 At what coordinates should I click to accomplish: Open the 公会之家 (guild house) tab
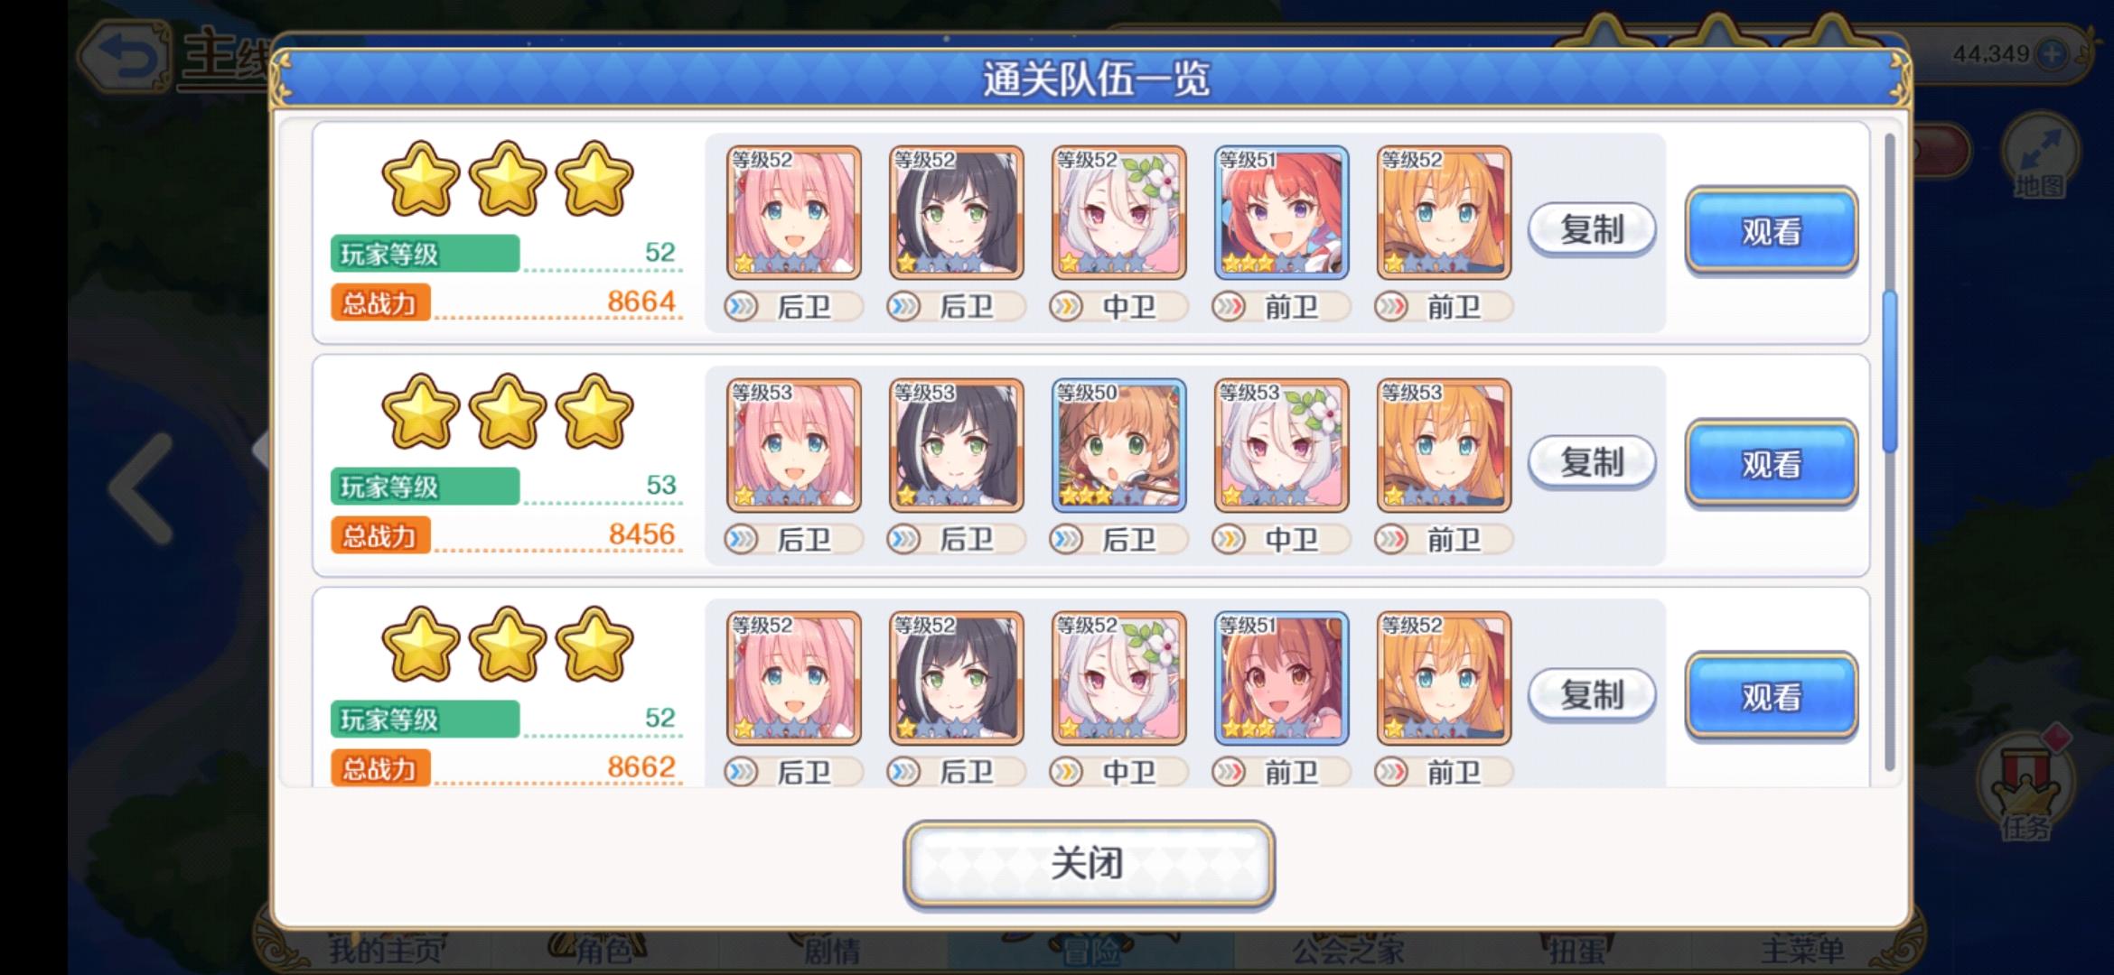pyautogui.click(x=1348, y=950)
